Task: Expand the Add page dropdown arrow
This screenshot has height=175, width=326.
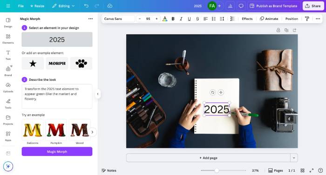Action: pyautogui.click(x=294, y=158)
